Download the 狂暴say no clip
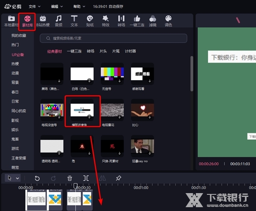Viewport: 256px width, 211px height. pos(150,153)
